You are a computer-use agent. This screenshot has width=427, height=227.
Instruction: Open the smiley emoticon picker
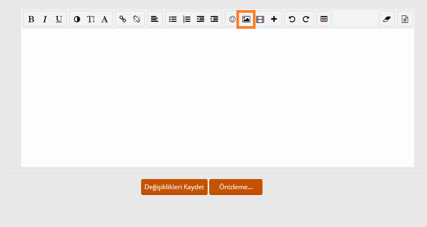(232, 19)
